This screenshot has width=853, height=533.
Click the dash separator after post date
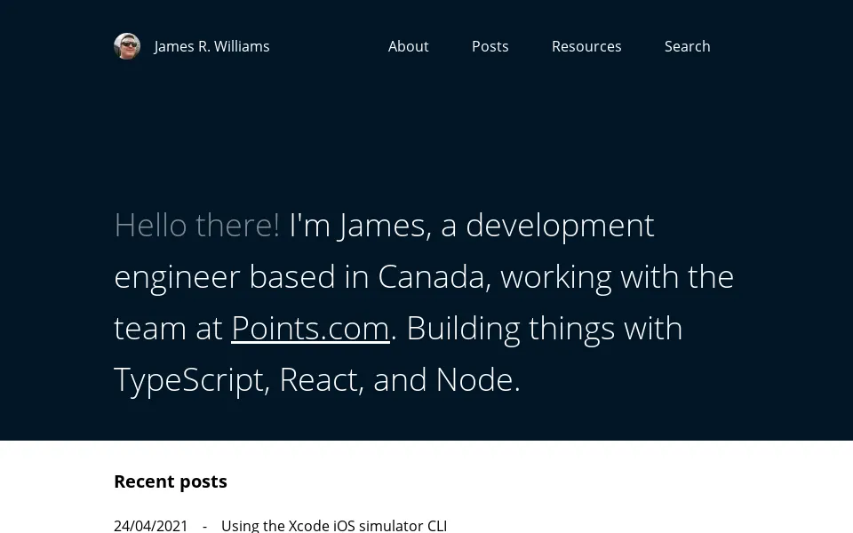coord(204,525)
